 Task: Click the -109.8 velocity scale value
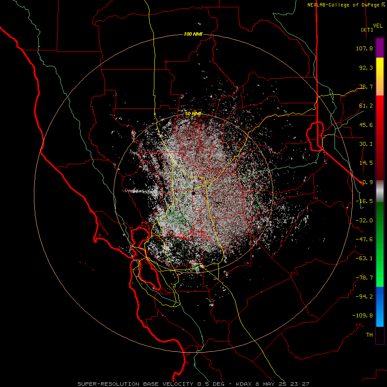[x=362, y=316]
